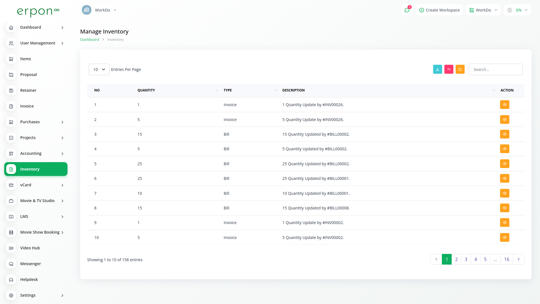This screenshot has height=304, width=540.
Task: Go to page 2 of the table
Action: point(456,259)
